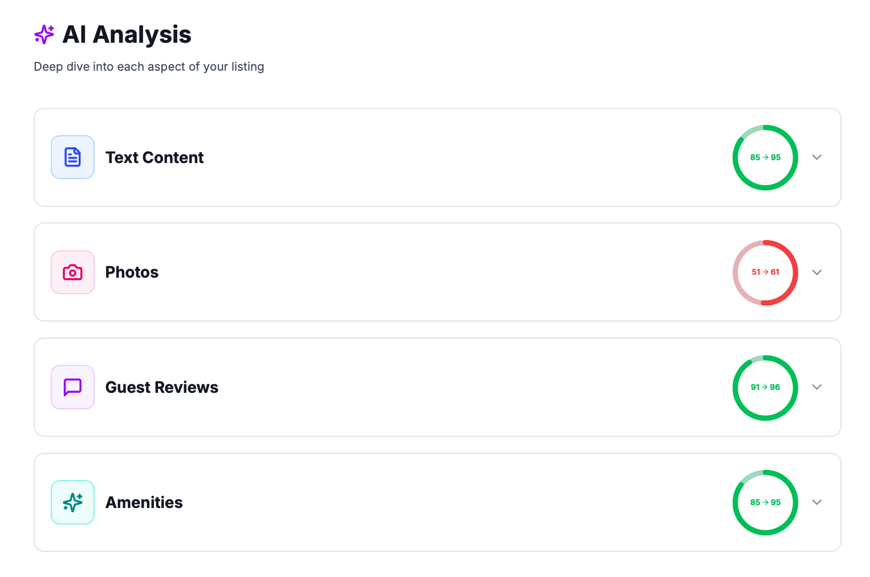The image size is (870, 577).
Task: Click the purple chat bubble Guest Reviews icon
Action: coord(72,387)
